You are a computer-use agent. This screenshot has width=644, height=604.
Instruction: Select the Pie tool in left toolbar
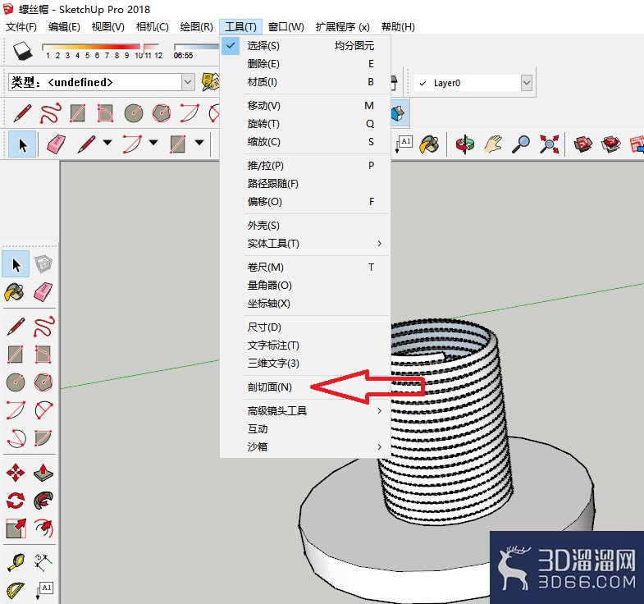43,437
